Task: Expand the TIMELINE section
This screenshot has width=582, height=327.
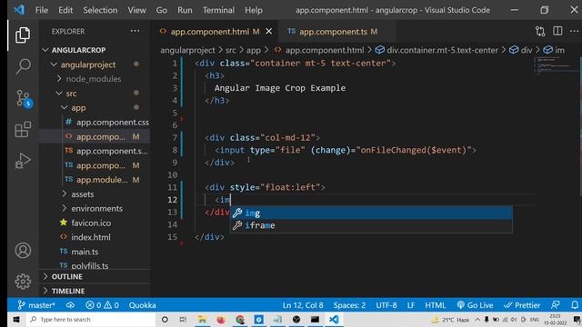Action: (x=95, y=291)
